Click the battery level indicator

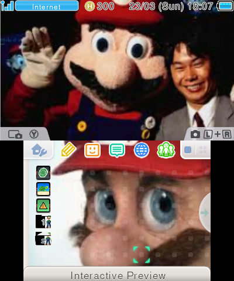tap(225, 6)
